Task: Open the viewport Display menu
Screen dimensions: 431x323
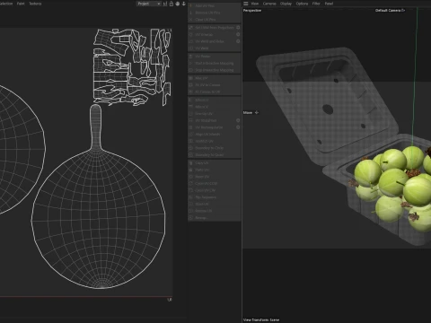Action: [x=286, y=4]
